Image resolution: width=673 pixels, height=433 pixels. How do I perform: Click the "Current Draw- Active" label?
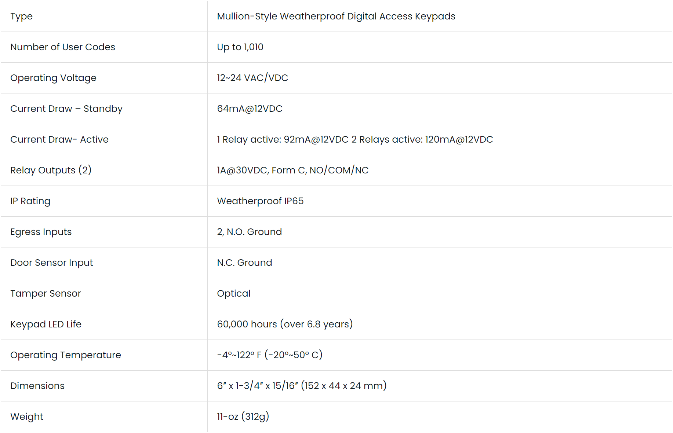59,140
